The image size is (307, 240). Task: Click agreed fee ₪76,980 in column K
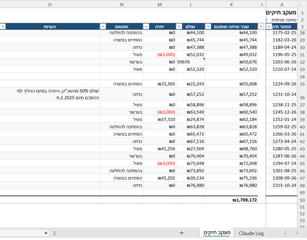point(232,185)
